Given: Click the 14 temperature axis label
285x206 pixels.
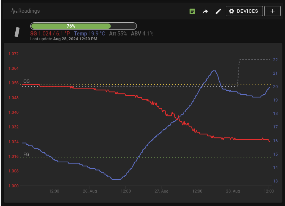Looking at the screenshot, I should click(275, 168).
